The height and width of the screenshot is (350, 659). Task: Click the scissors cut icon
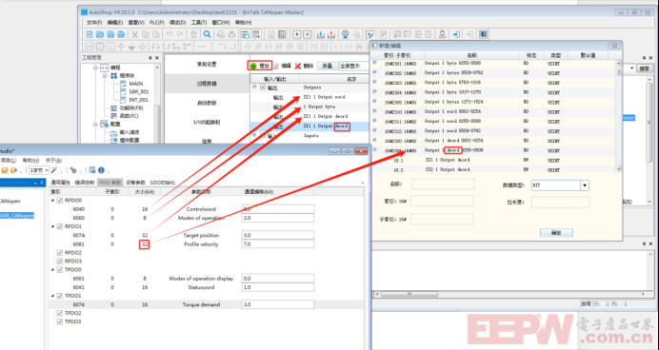pyautogui.click(x=135, y=34)
